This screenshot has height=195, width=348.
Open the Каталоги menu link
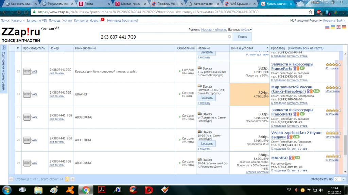click(x=18, y=20)
